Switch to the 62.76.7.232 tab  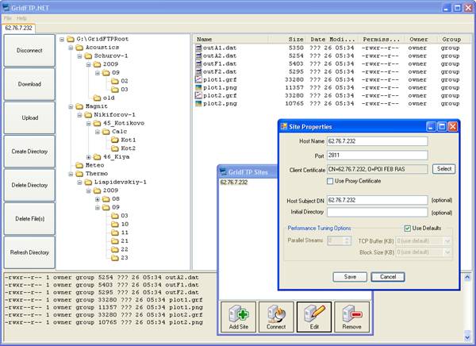click(x=18, y=28)
